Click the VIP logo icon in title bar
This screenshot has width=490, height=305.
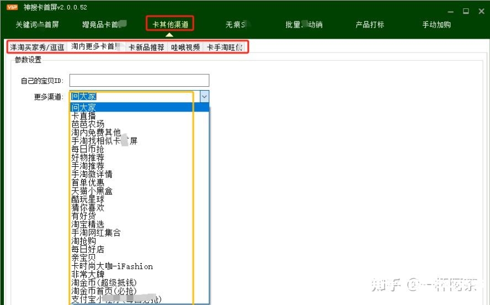(x=12, y=8)
